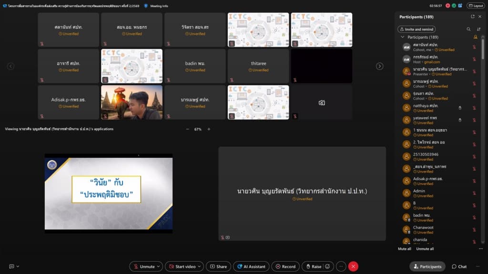Click the Share button

pyautogui.click(x=218, y=266)
